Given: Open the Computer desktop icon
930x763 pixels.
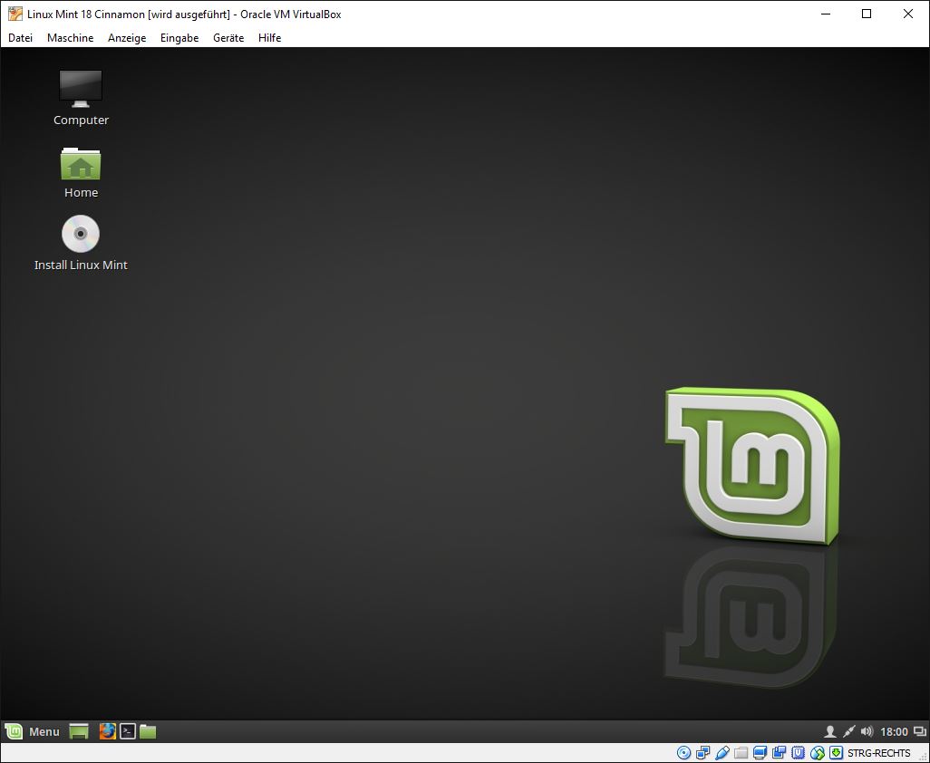Looking at the screenshot, I should (81, 90).
